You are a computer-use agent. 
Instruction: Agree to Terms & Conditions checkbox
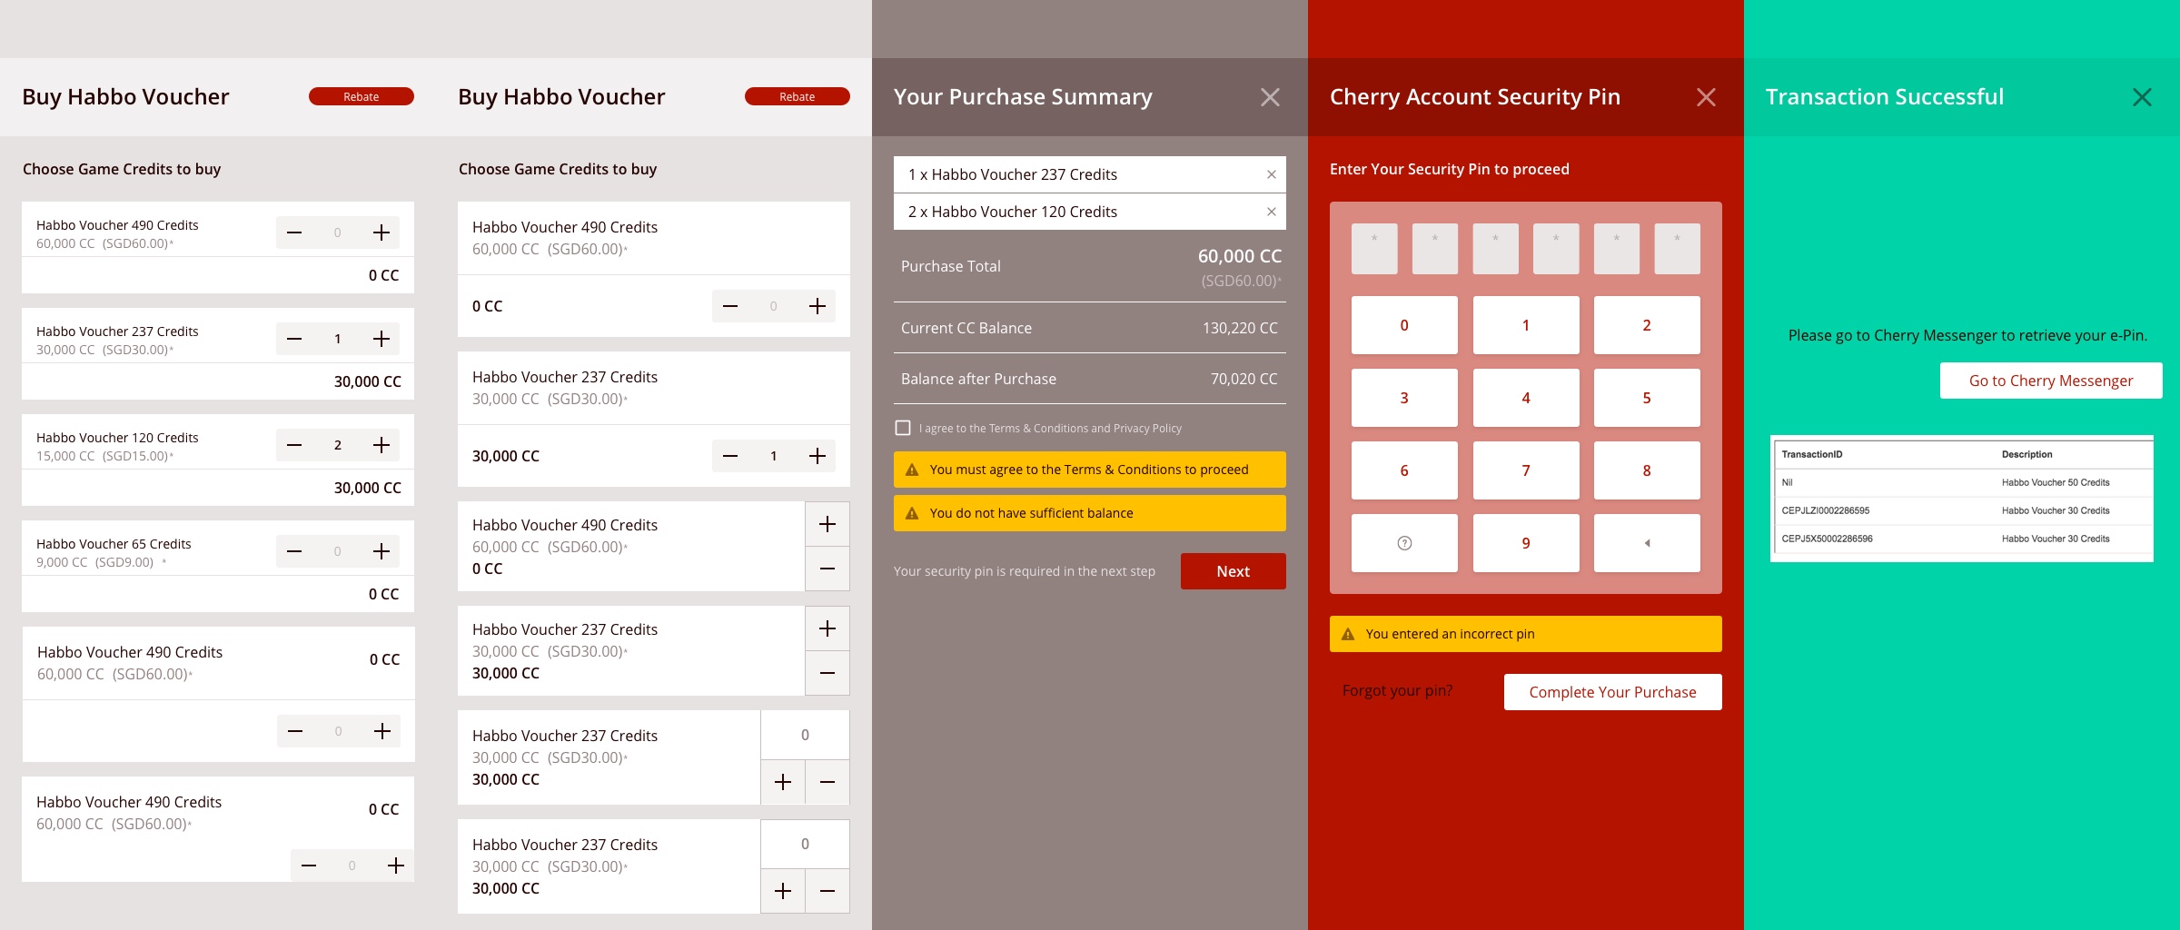[903, 428]
